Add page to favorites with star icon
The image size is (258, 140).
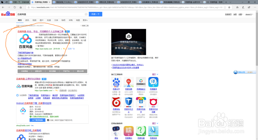point(229,7)
